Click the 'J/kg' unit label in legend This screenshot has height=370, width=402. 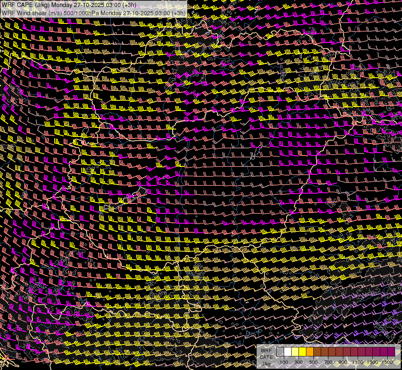point(266,363)
